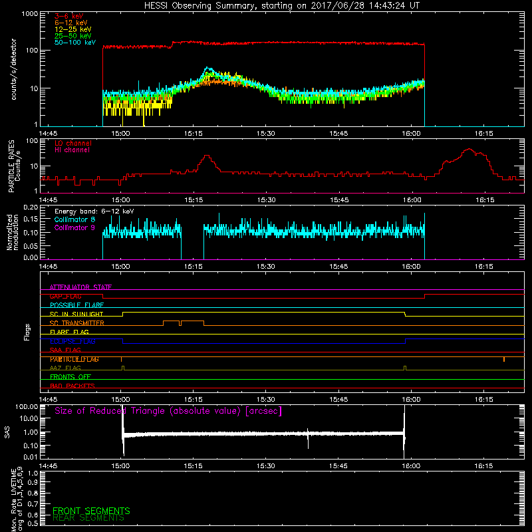Click the PARTICLE_FLAG label
The height and width of the screenshot is (532, 532).
[74, 359]
